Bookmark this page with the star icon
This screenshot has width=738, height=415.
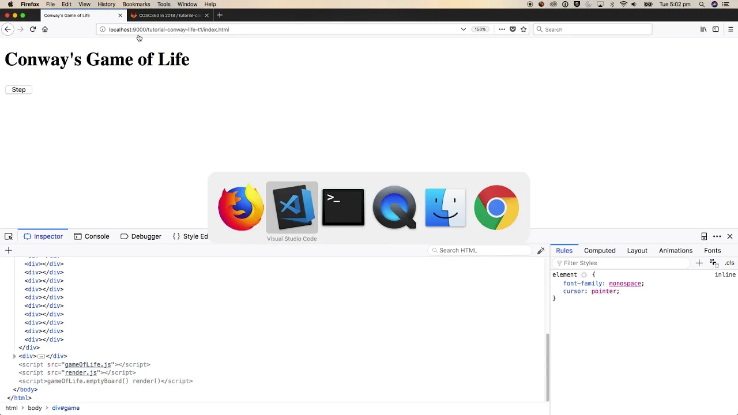pyautogui.click(x=524, y=29)
